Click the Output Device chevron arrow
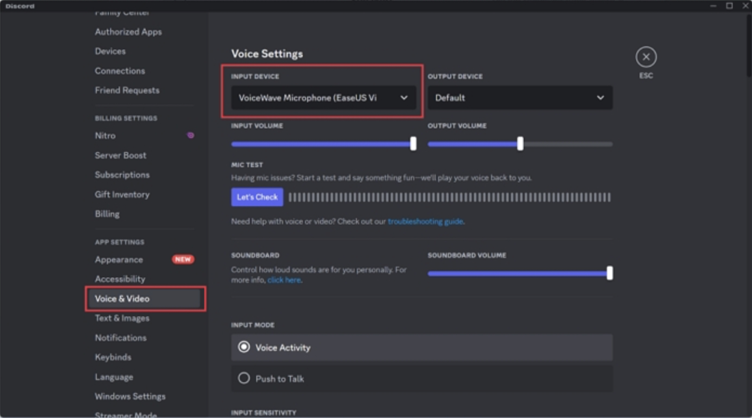The width and height of the screenshot is (752, 418). click(600, 98)
